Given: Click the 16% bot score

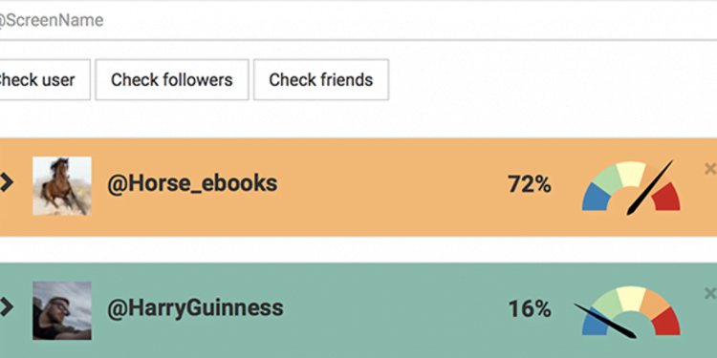Looking at the screenshot, I should click(x=529, y=309).
